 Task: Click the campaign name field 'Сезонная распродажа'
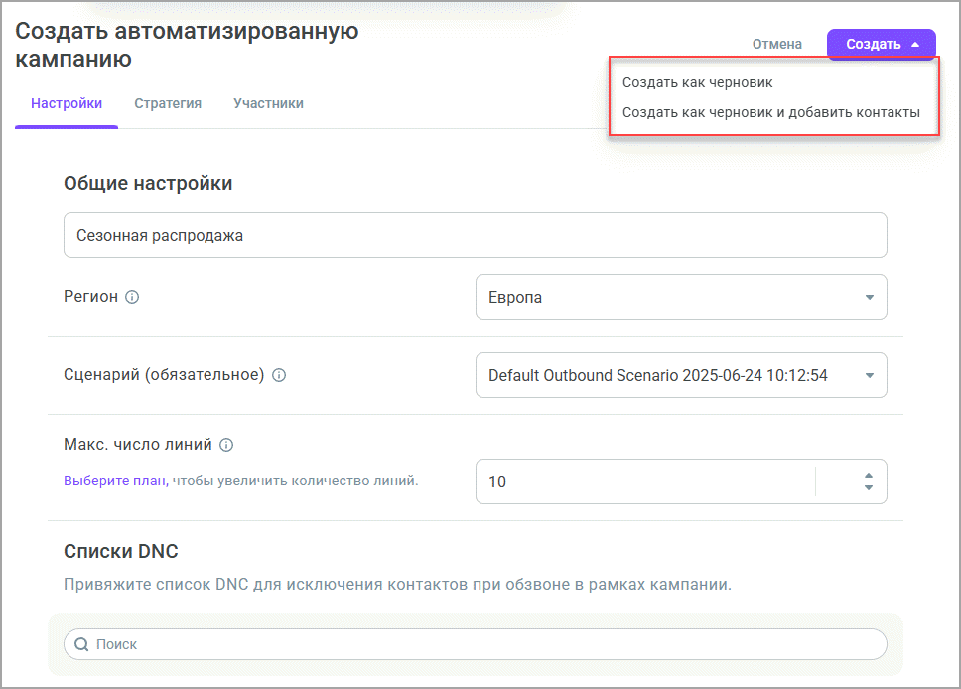(475, 236)
